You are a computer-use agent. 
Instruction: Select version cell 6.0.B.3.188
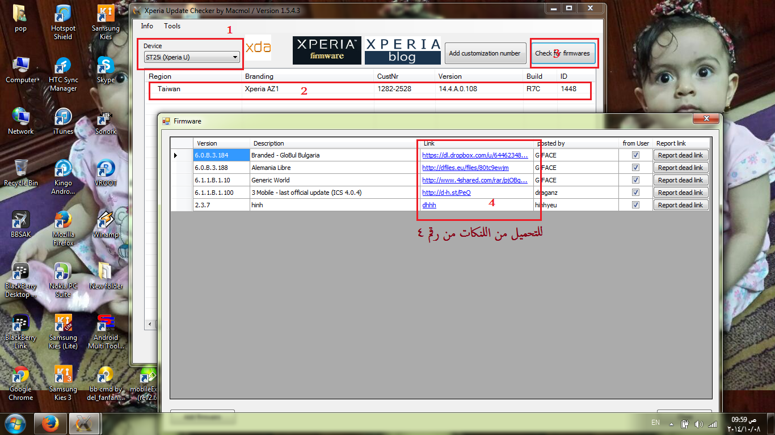[221, 168]
